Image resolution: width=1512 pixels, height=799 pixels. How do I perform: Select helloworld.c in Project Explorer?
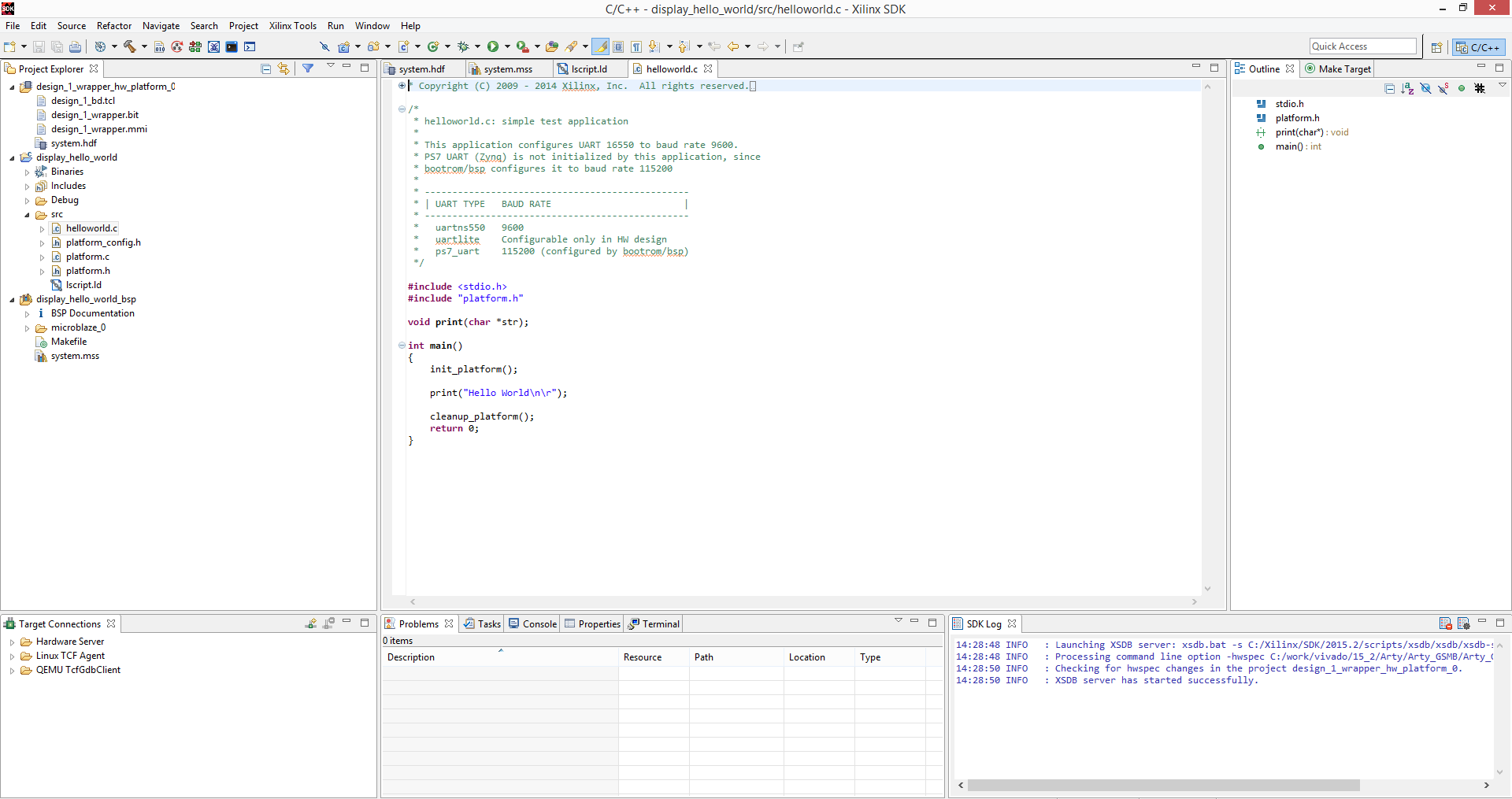coord(91,228)
